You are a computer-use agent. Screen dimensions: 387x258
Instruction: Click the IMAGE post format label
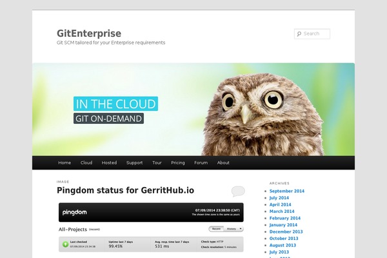63,182
